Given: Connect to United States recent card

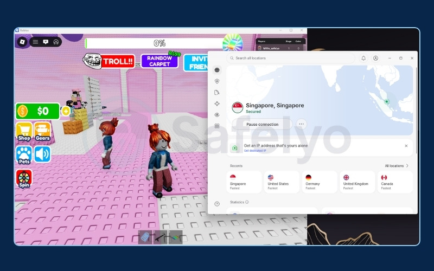Looking at the screenshot, I should [x=282, y=182].
